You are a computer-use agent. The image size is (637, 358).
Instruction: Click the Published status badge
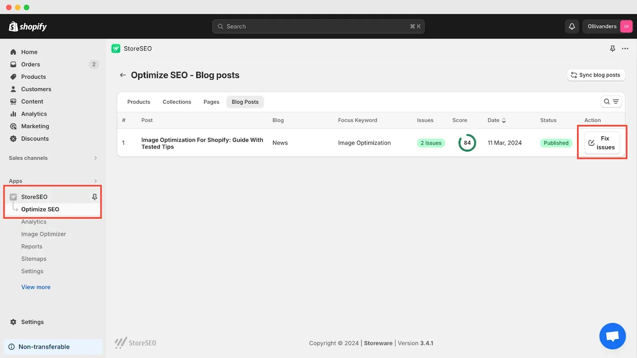[x=556, y=143]
